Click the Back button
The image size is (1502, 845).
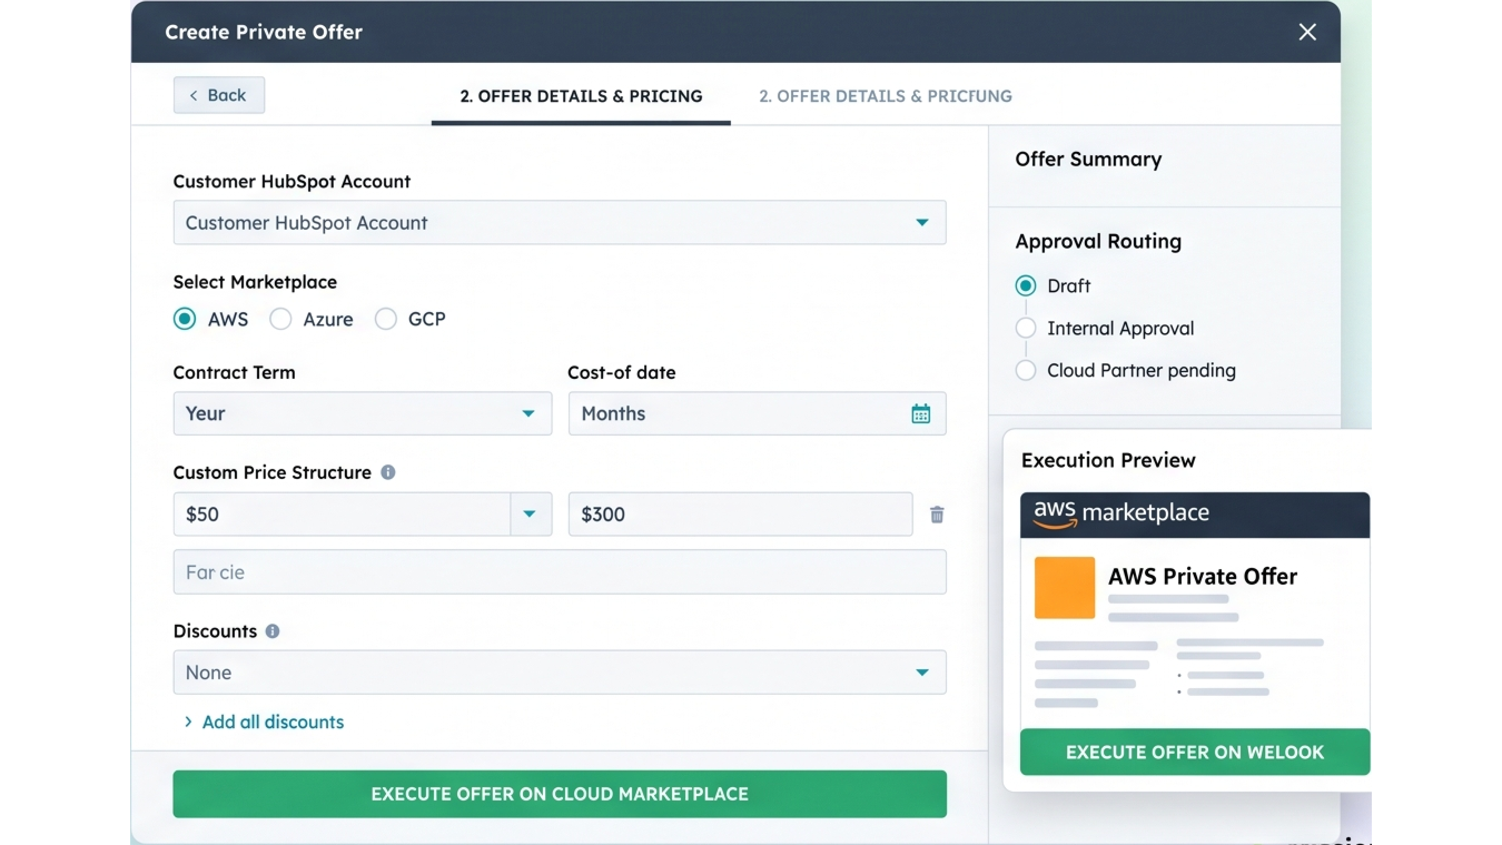click(219, 95)
